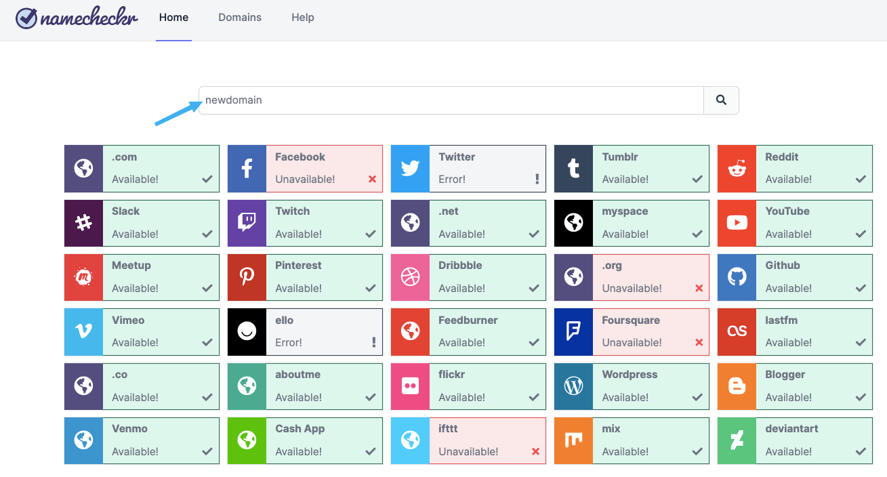Viewport: 887px width, 477px height.
Task: Click the Slack hashtag icon
Action: pos(83,223)
